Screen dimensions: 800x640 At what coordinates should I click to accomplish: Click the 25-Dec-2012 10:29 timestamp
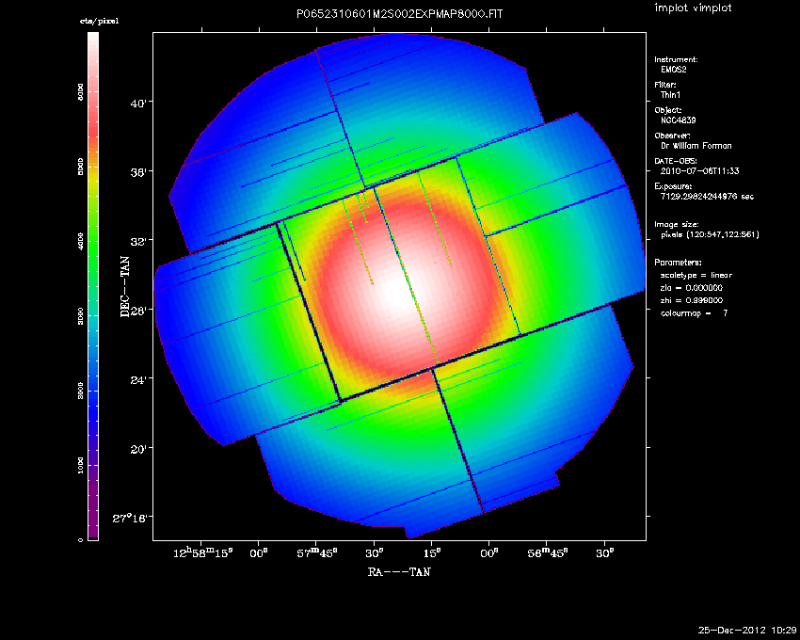coord(748,629)
